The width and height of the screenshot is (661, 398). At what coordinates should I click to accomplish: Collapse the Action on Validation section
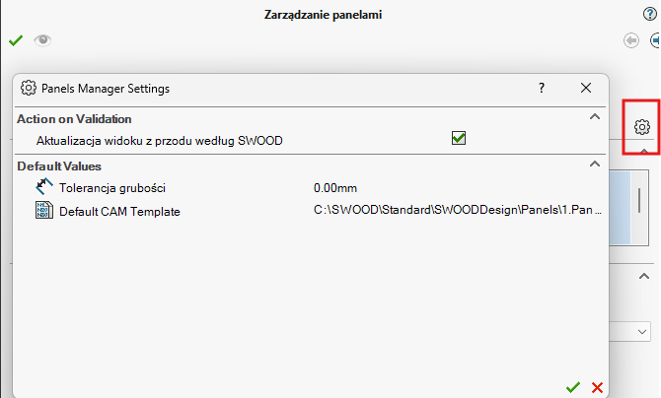[x=594, y=117]
